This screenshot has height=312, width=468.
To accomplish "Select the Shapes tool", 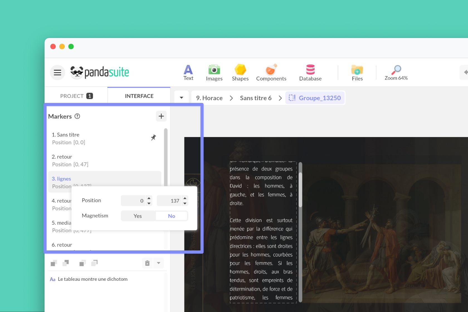I will 240,72.
